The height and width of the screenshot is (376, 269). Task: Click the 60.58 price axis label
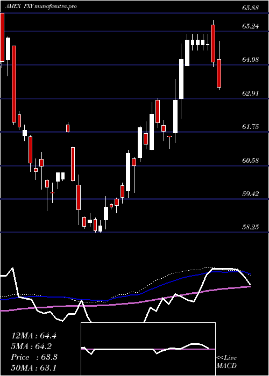(250, 160)
